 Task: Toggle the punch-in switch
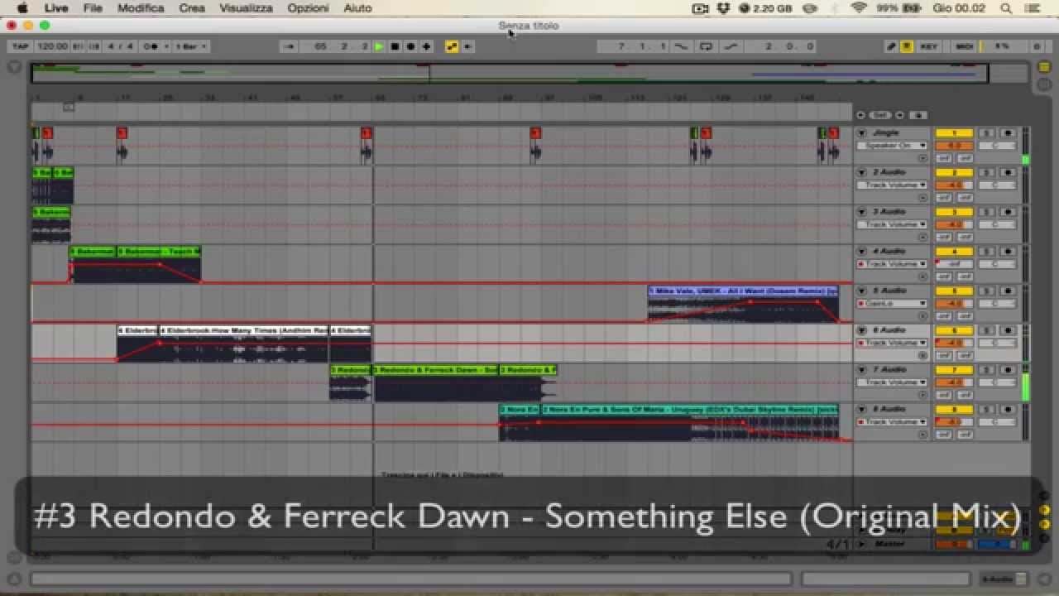682,46
